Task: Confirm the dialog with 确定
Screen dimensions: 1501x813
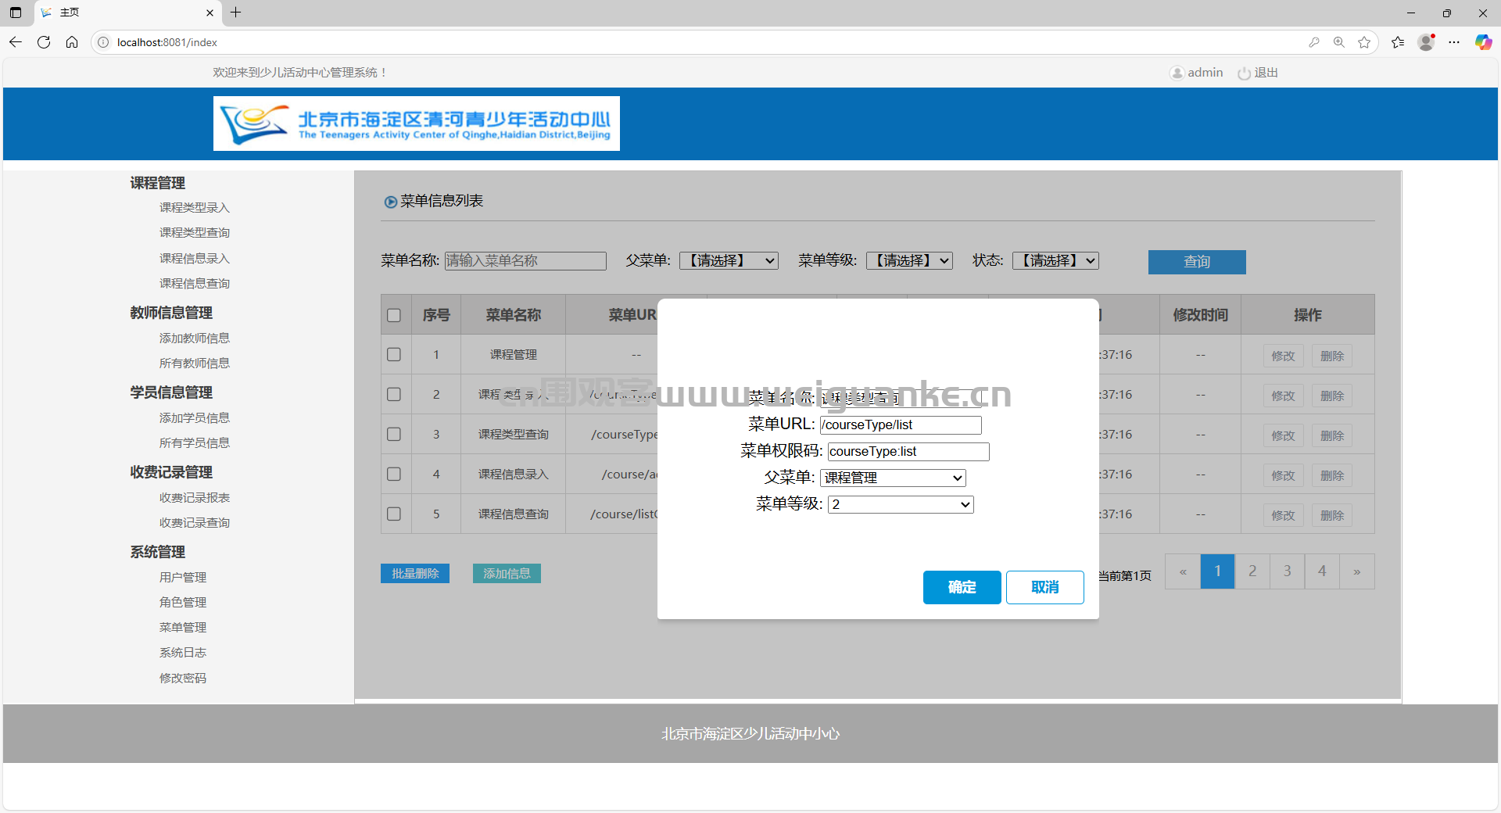Action: (962, 587)
